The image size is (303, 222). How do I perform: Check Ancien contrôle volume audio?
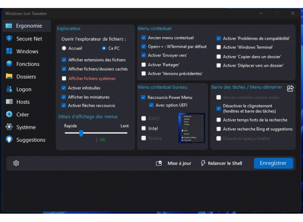[x=219, y=97]
